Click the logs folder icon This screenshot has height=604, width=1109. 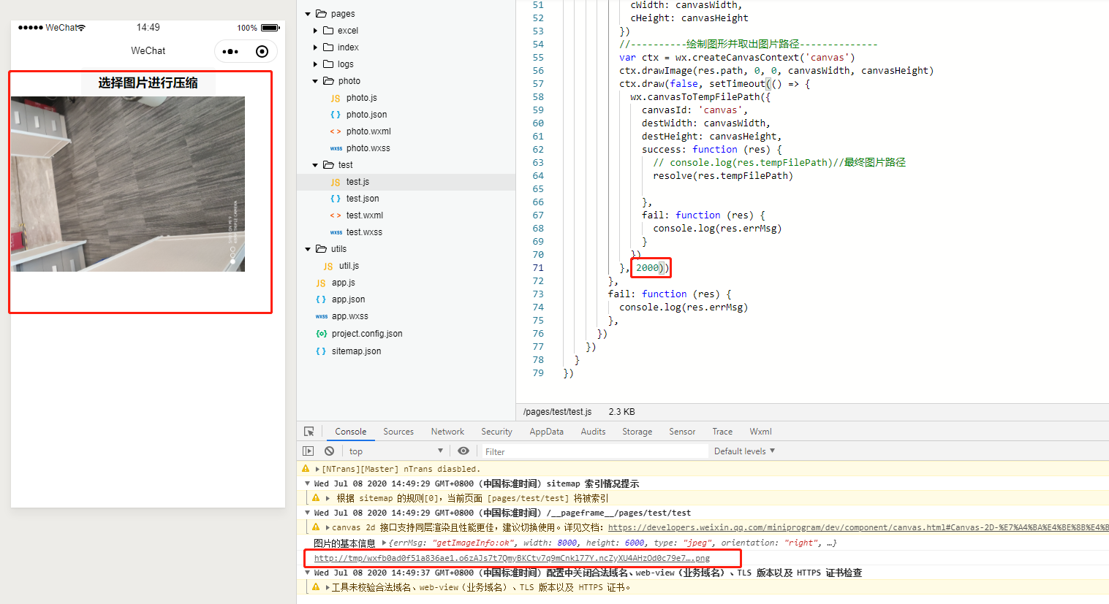point(328,64)
